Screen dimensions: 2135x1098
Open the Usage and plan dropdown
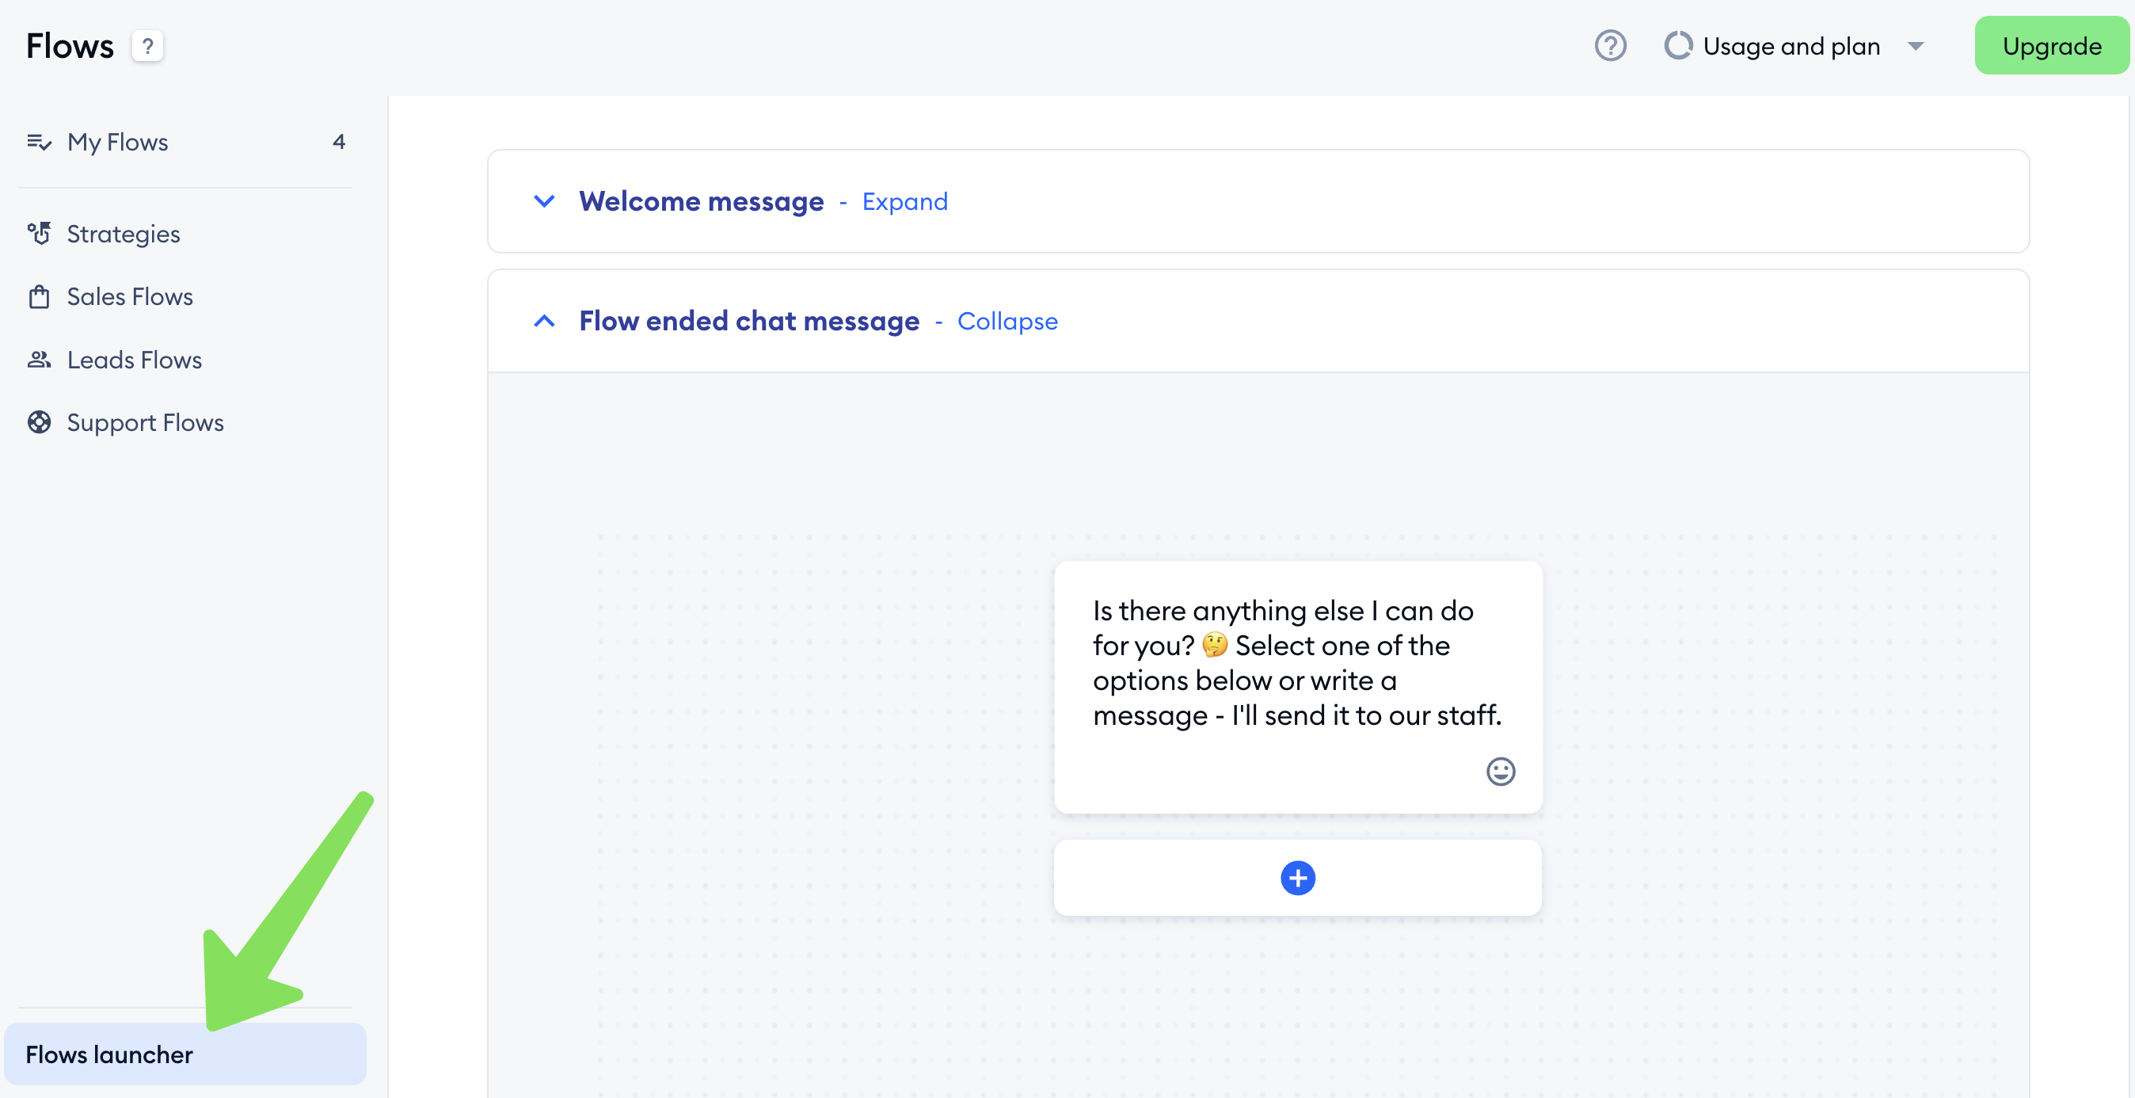click(1917, 46)
